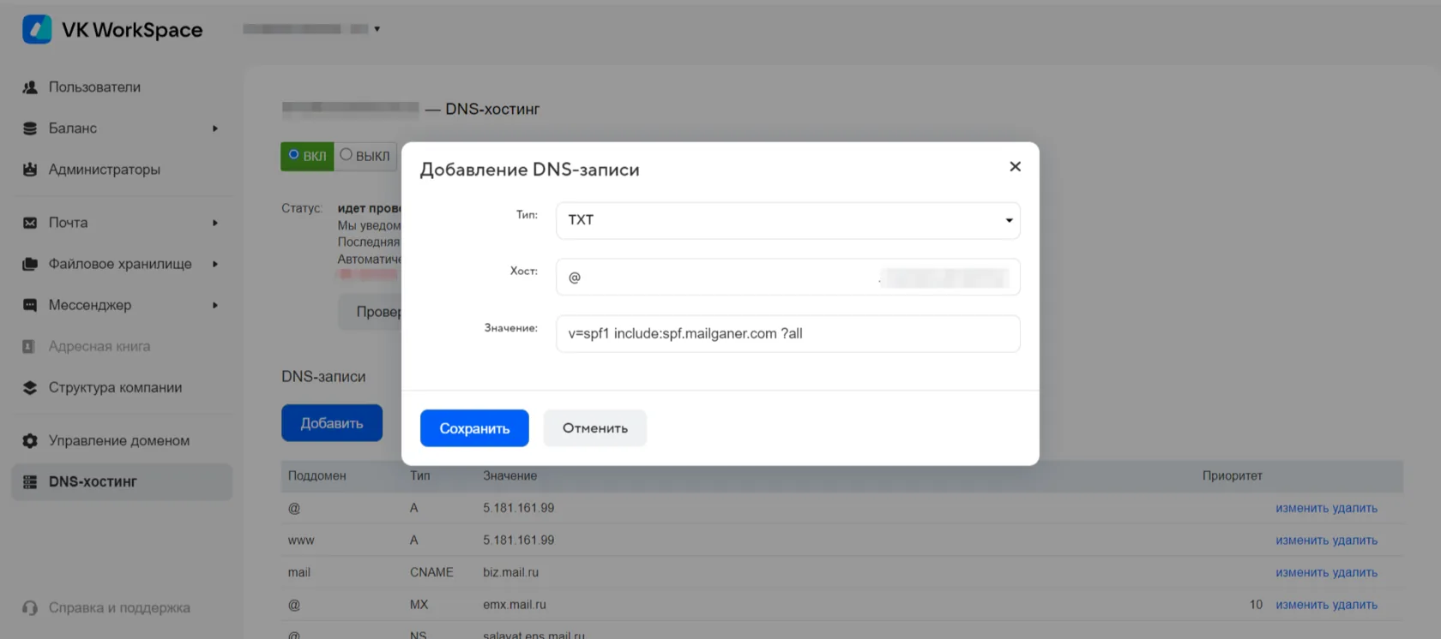Open Пользователи via its people icon
Viewport: 1441px width, 639px height.
coord(30,87)
